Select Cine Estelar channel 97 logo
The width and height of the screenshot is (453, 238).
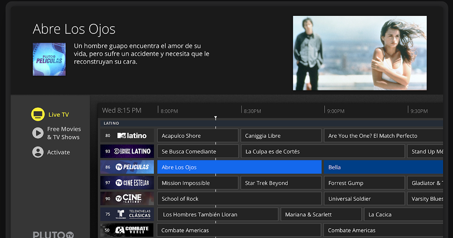click(x=127, y=183)
